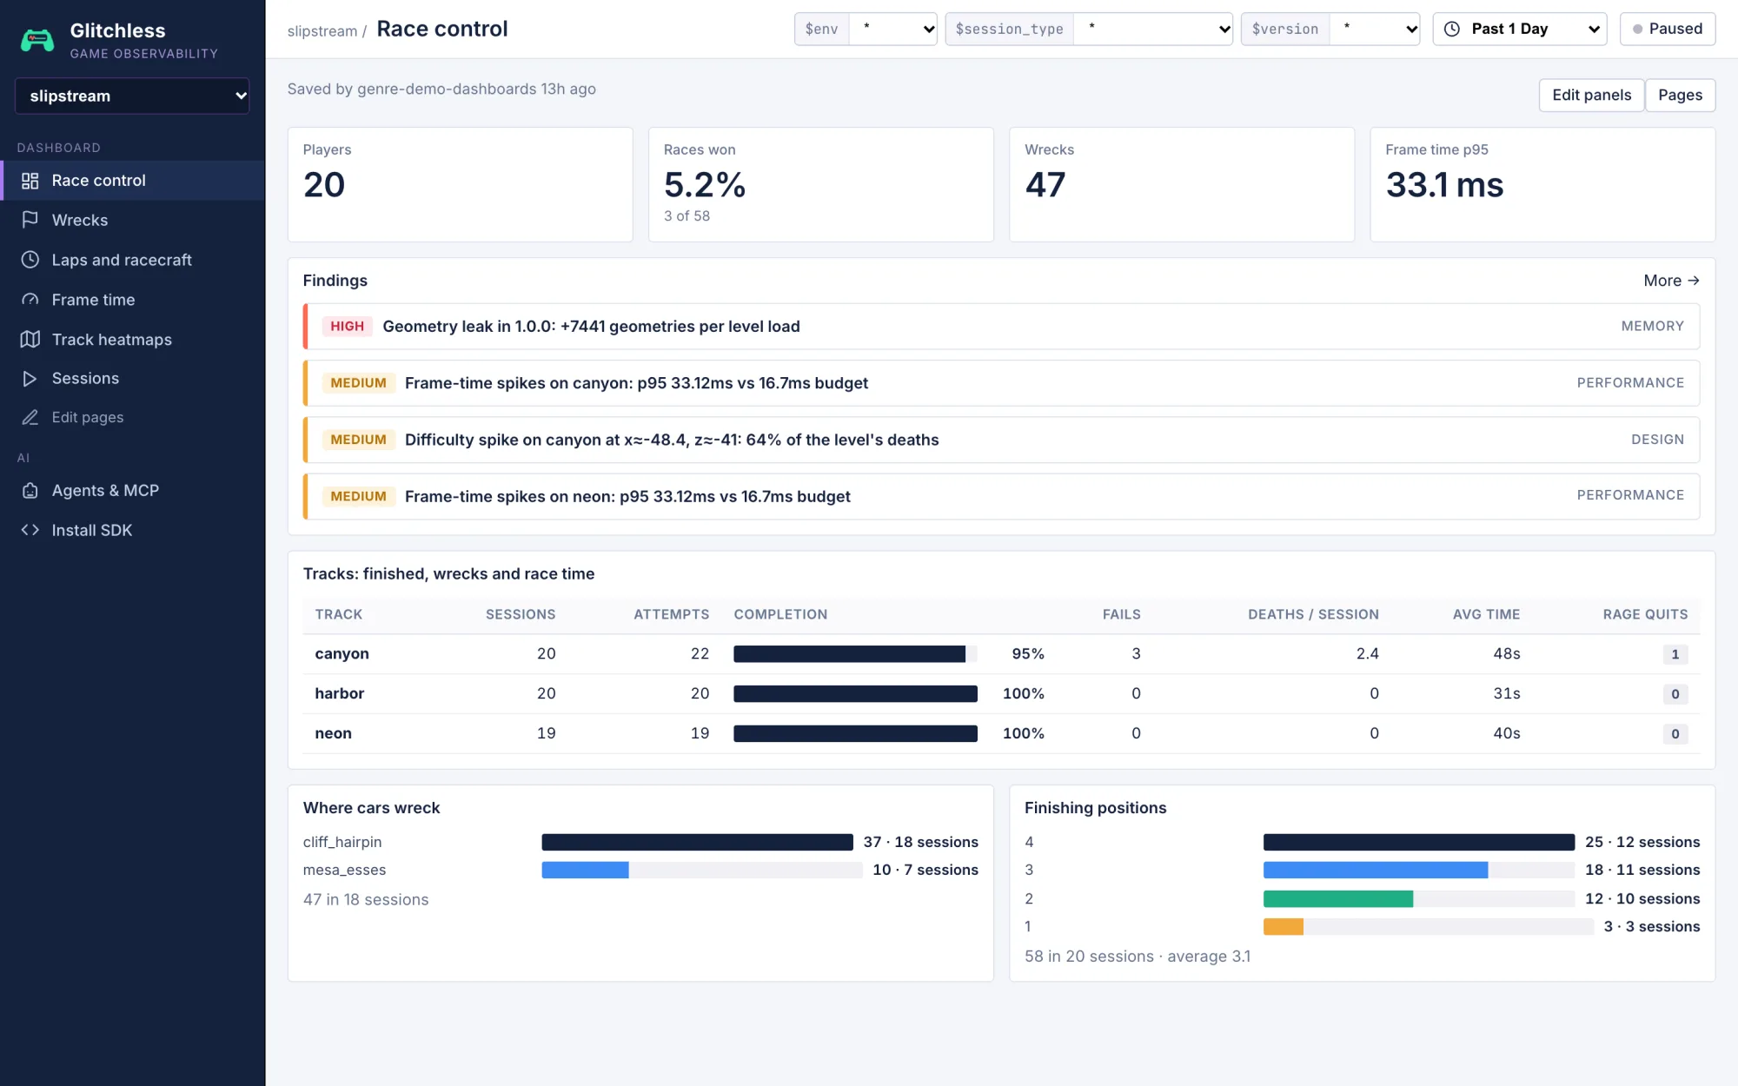Screen dimensions: 1738x1086
Task: Open Frame-time spikes on neon finding
Action: pyautogui.click(x=1001, y=496)
